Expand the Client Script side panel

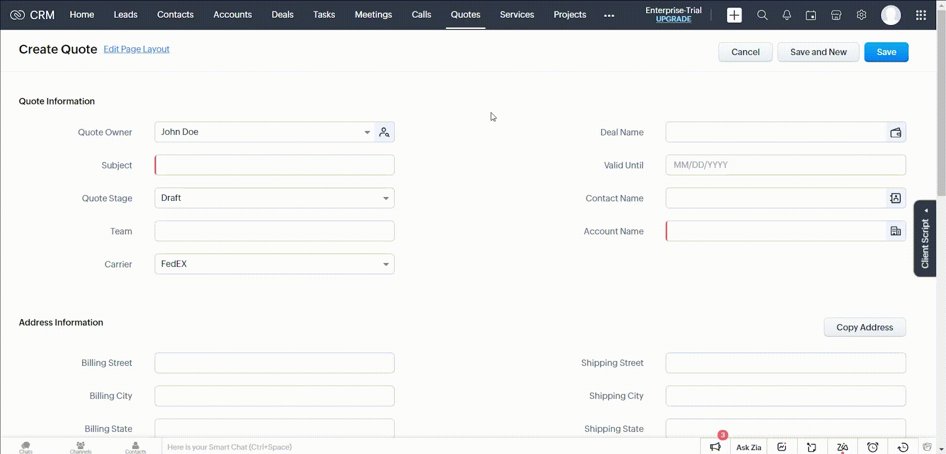coord(925,238)
